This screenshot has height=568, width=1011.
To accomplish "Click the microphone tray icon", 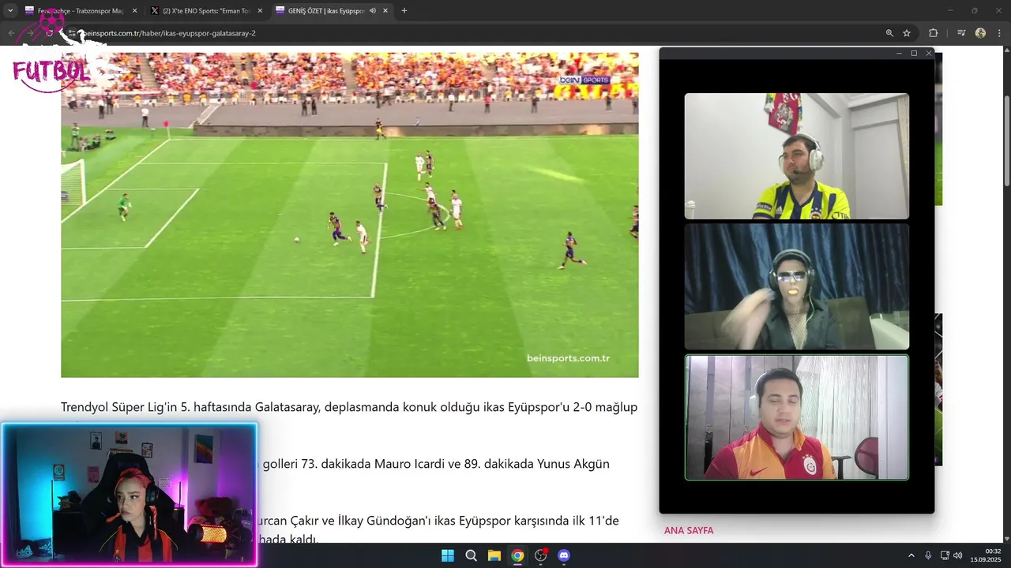I will click(x=928, y=555).
